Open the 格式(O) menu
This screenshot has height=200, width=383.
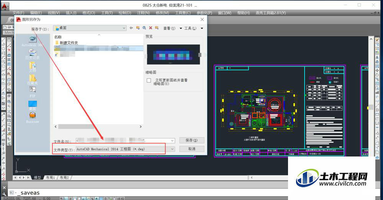point(89,13)
